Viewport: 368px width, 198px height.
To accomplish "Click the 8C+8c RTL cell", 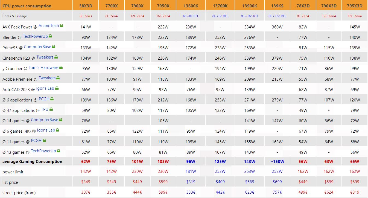I will pyautogui.click(x=220, y=16).
